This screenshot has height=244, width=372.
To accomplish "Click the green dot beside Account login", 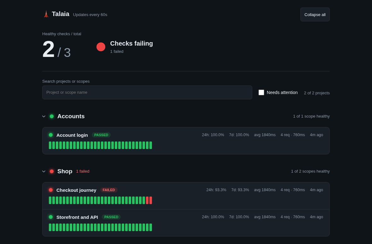I will [51, 135].
